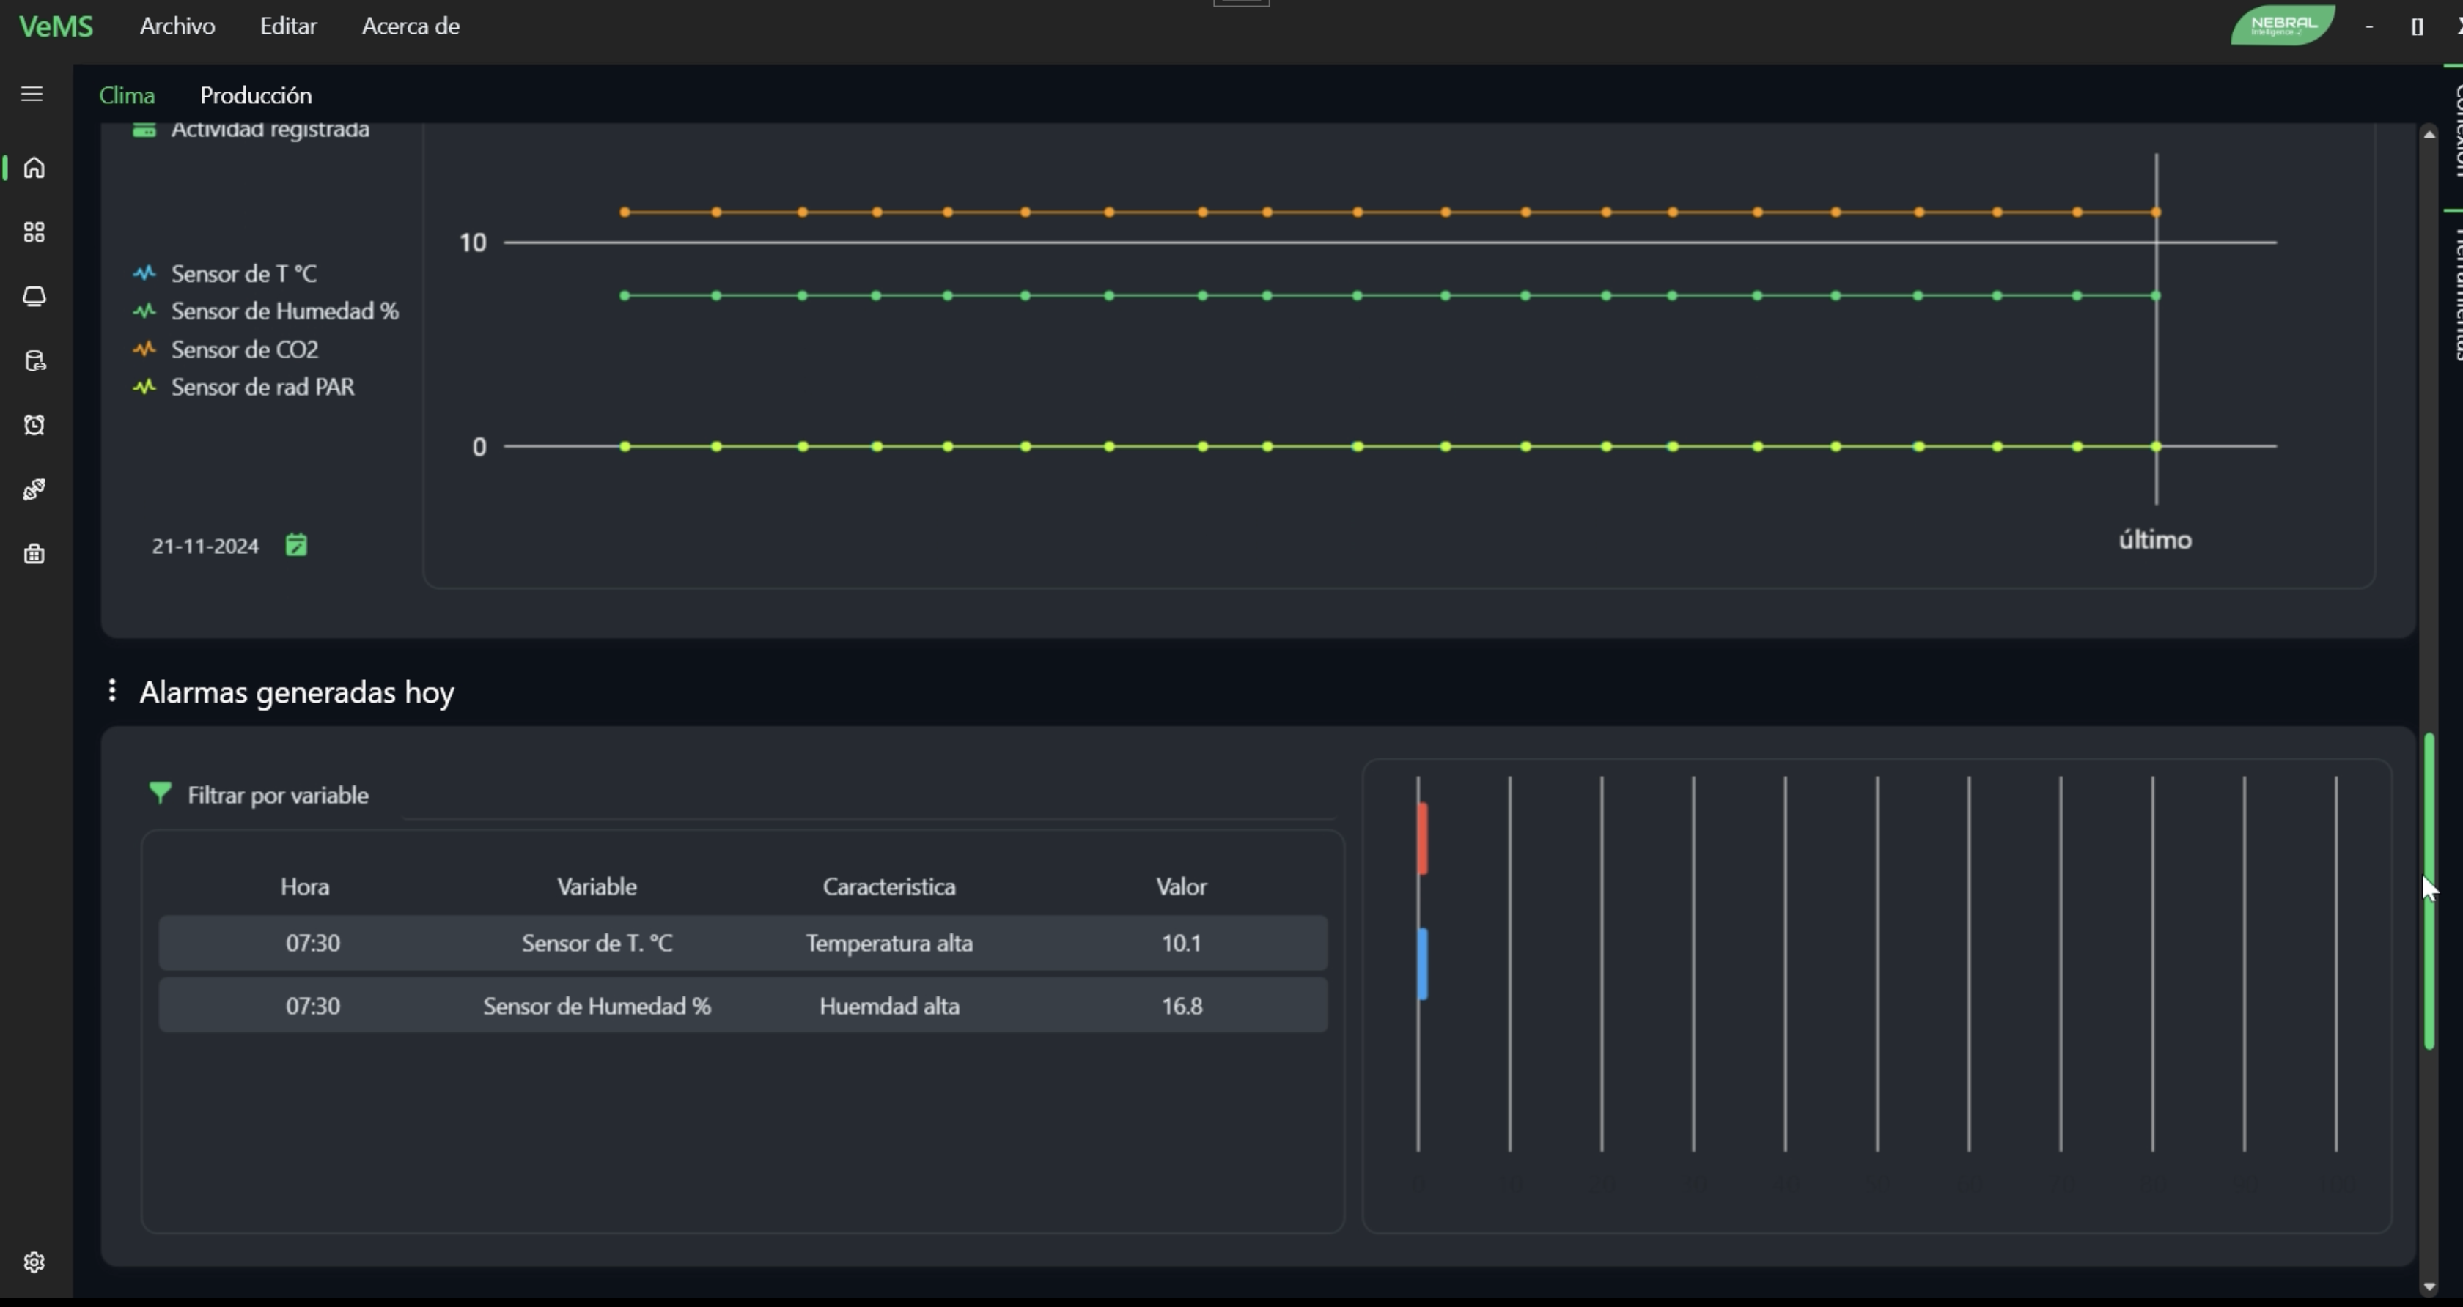Image resolution: width=2463 pixels, height=1307 pixels.
Task: Switch to the Producción tab
Action: [x=255, y=95]
